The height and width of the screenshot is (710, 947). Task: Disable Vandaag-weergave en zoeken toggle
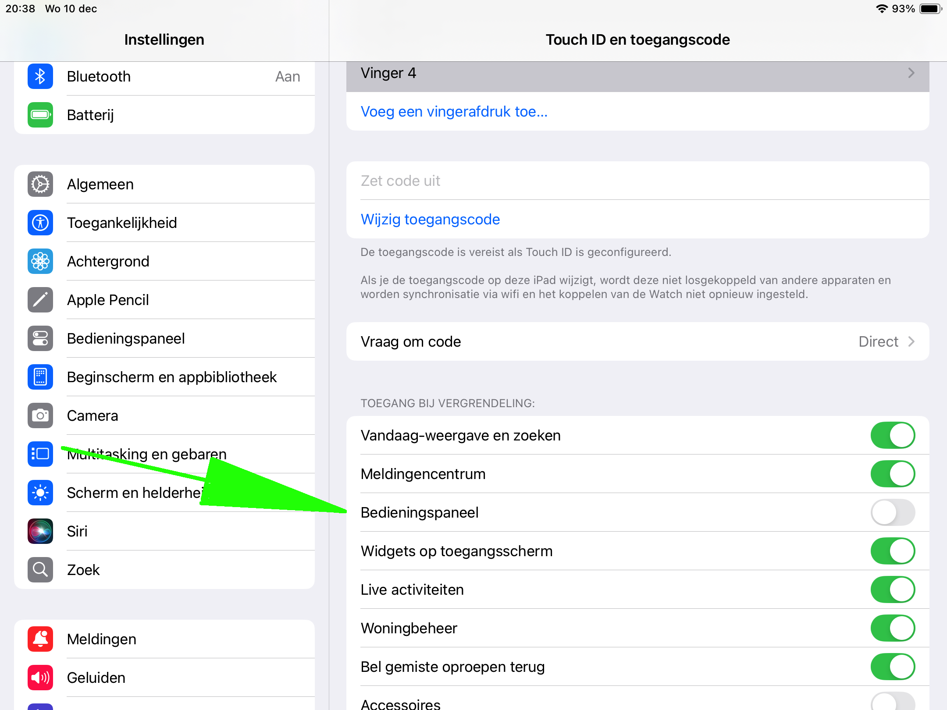892,435
